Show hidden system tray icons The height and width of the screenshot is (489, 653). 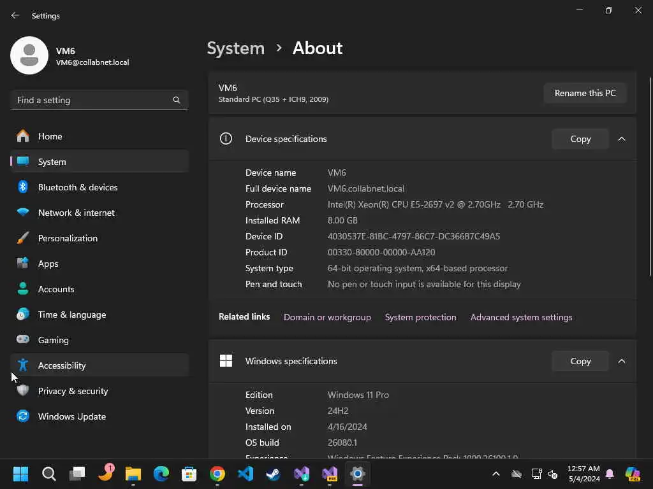(x=496, y=474)
